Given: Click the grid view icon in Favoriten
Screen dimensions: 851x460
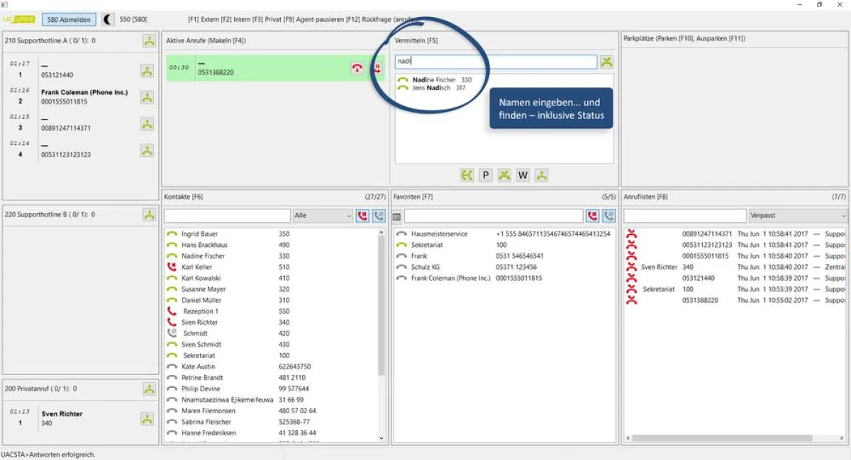Looking at the screenshot, I should click(397, 216).
